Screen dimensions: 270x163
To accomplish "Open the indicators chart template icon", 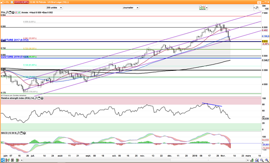I will 202,8.
